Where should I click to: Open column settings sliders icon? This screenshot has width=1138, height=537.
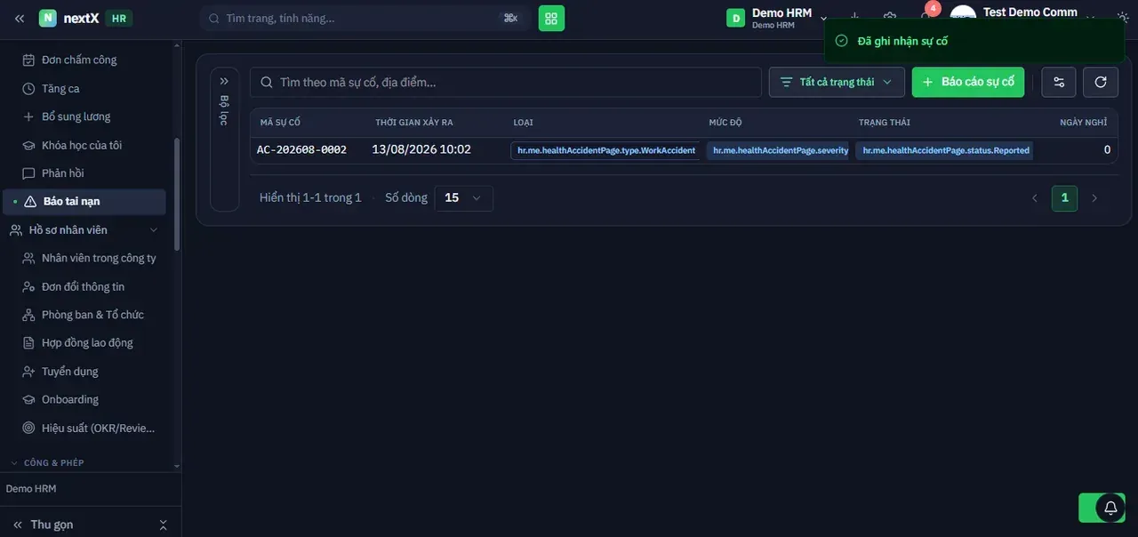click(1059, 82)
